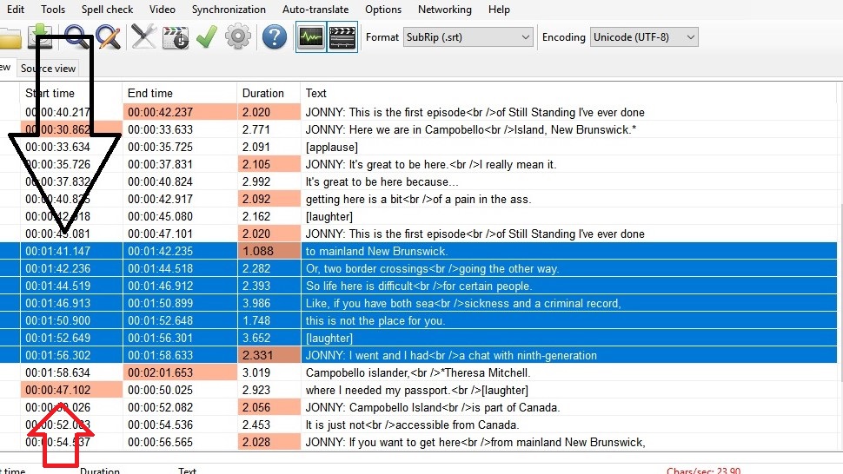Open the Auto-translate menu
This screenshot has width=843, height=474.
(x=315, y=10)
